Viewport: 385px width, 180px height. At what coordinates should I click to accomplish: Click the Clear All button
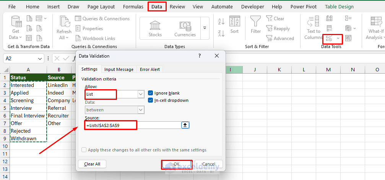pyautogui.click(x=92, y=164)
